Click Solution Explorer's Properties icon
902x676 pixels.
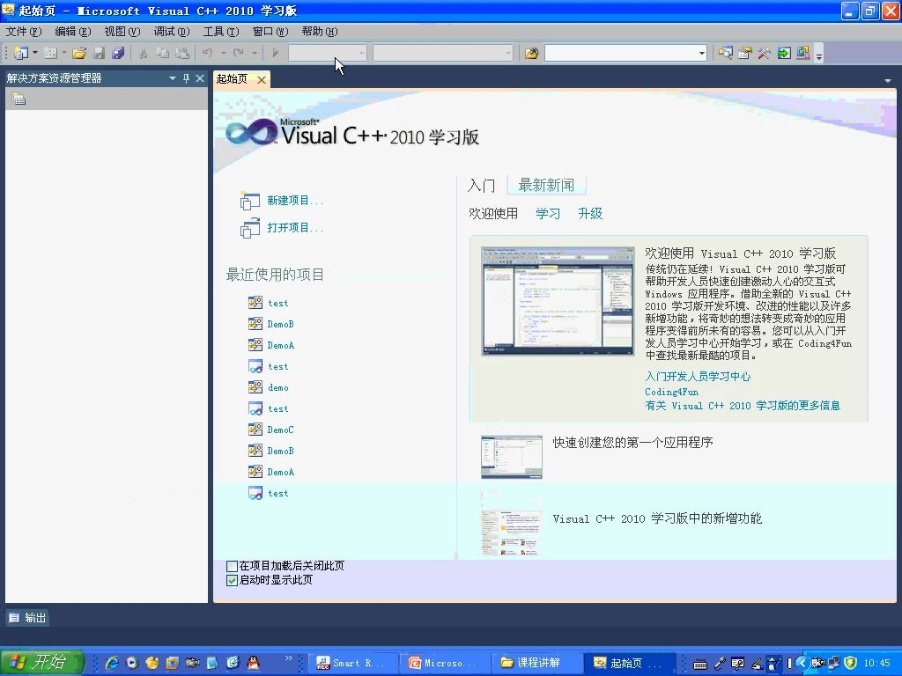click(x=18, y=99)
